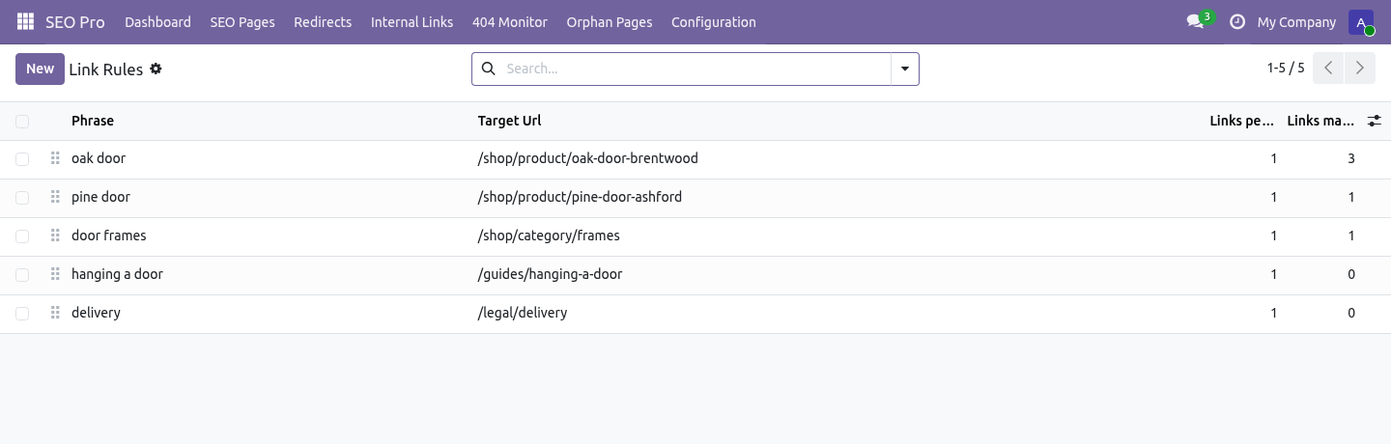Check the pine door row checkbox

22,198
